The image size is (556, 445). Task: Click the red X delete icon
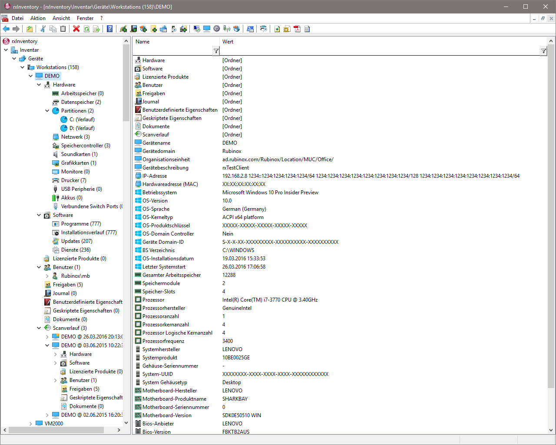[x=76, y=29]
